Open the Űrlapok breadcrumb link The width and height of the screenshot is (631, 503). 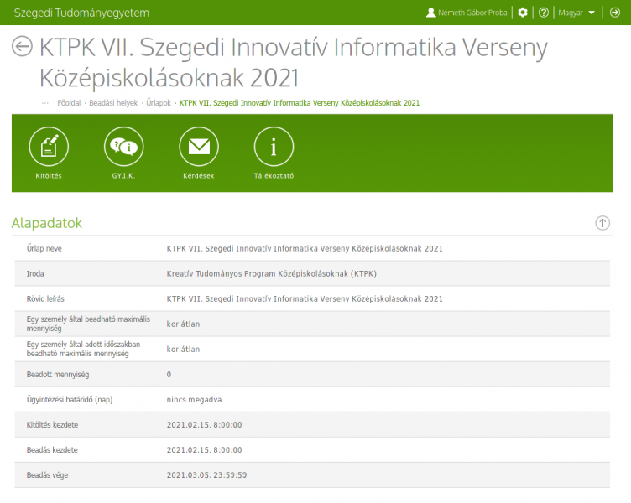click(x=158, y=102)
